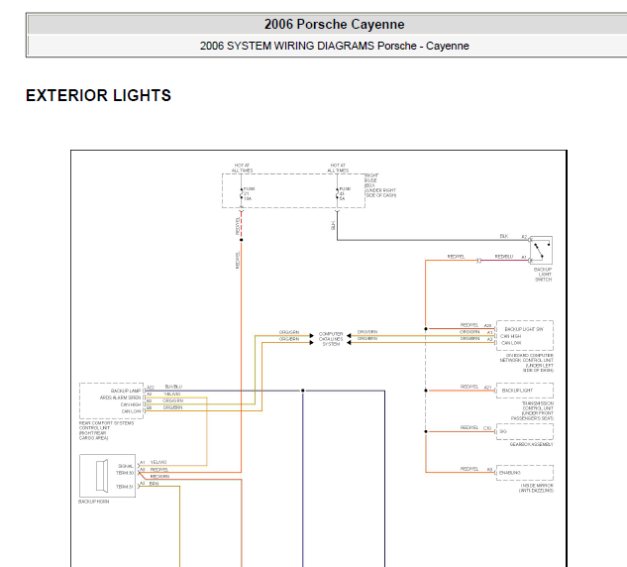This screenshot has height=567, width=627.
Task: Click the 'GEARBOX ASSEMBLY' caption
Action: 532,444
